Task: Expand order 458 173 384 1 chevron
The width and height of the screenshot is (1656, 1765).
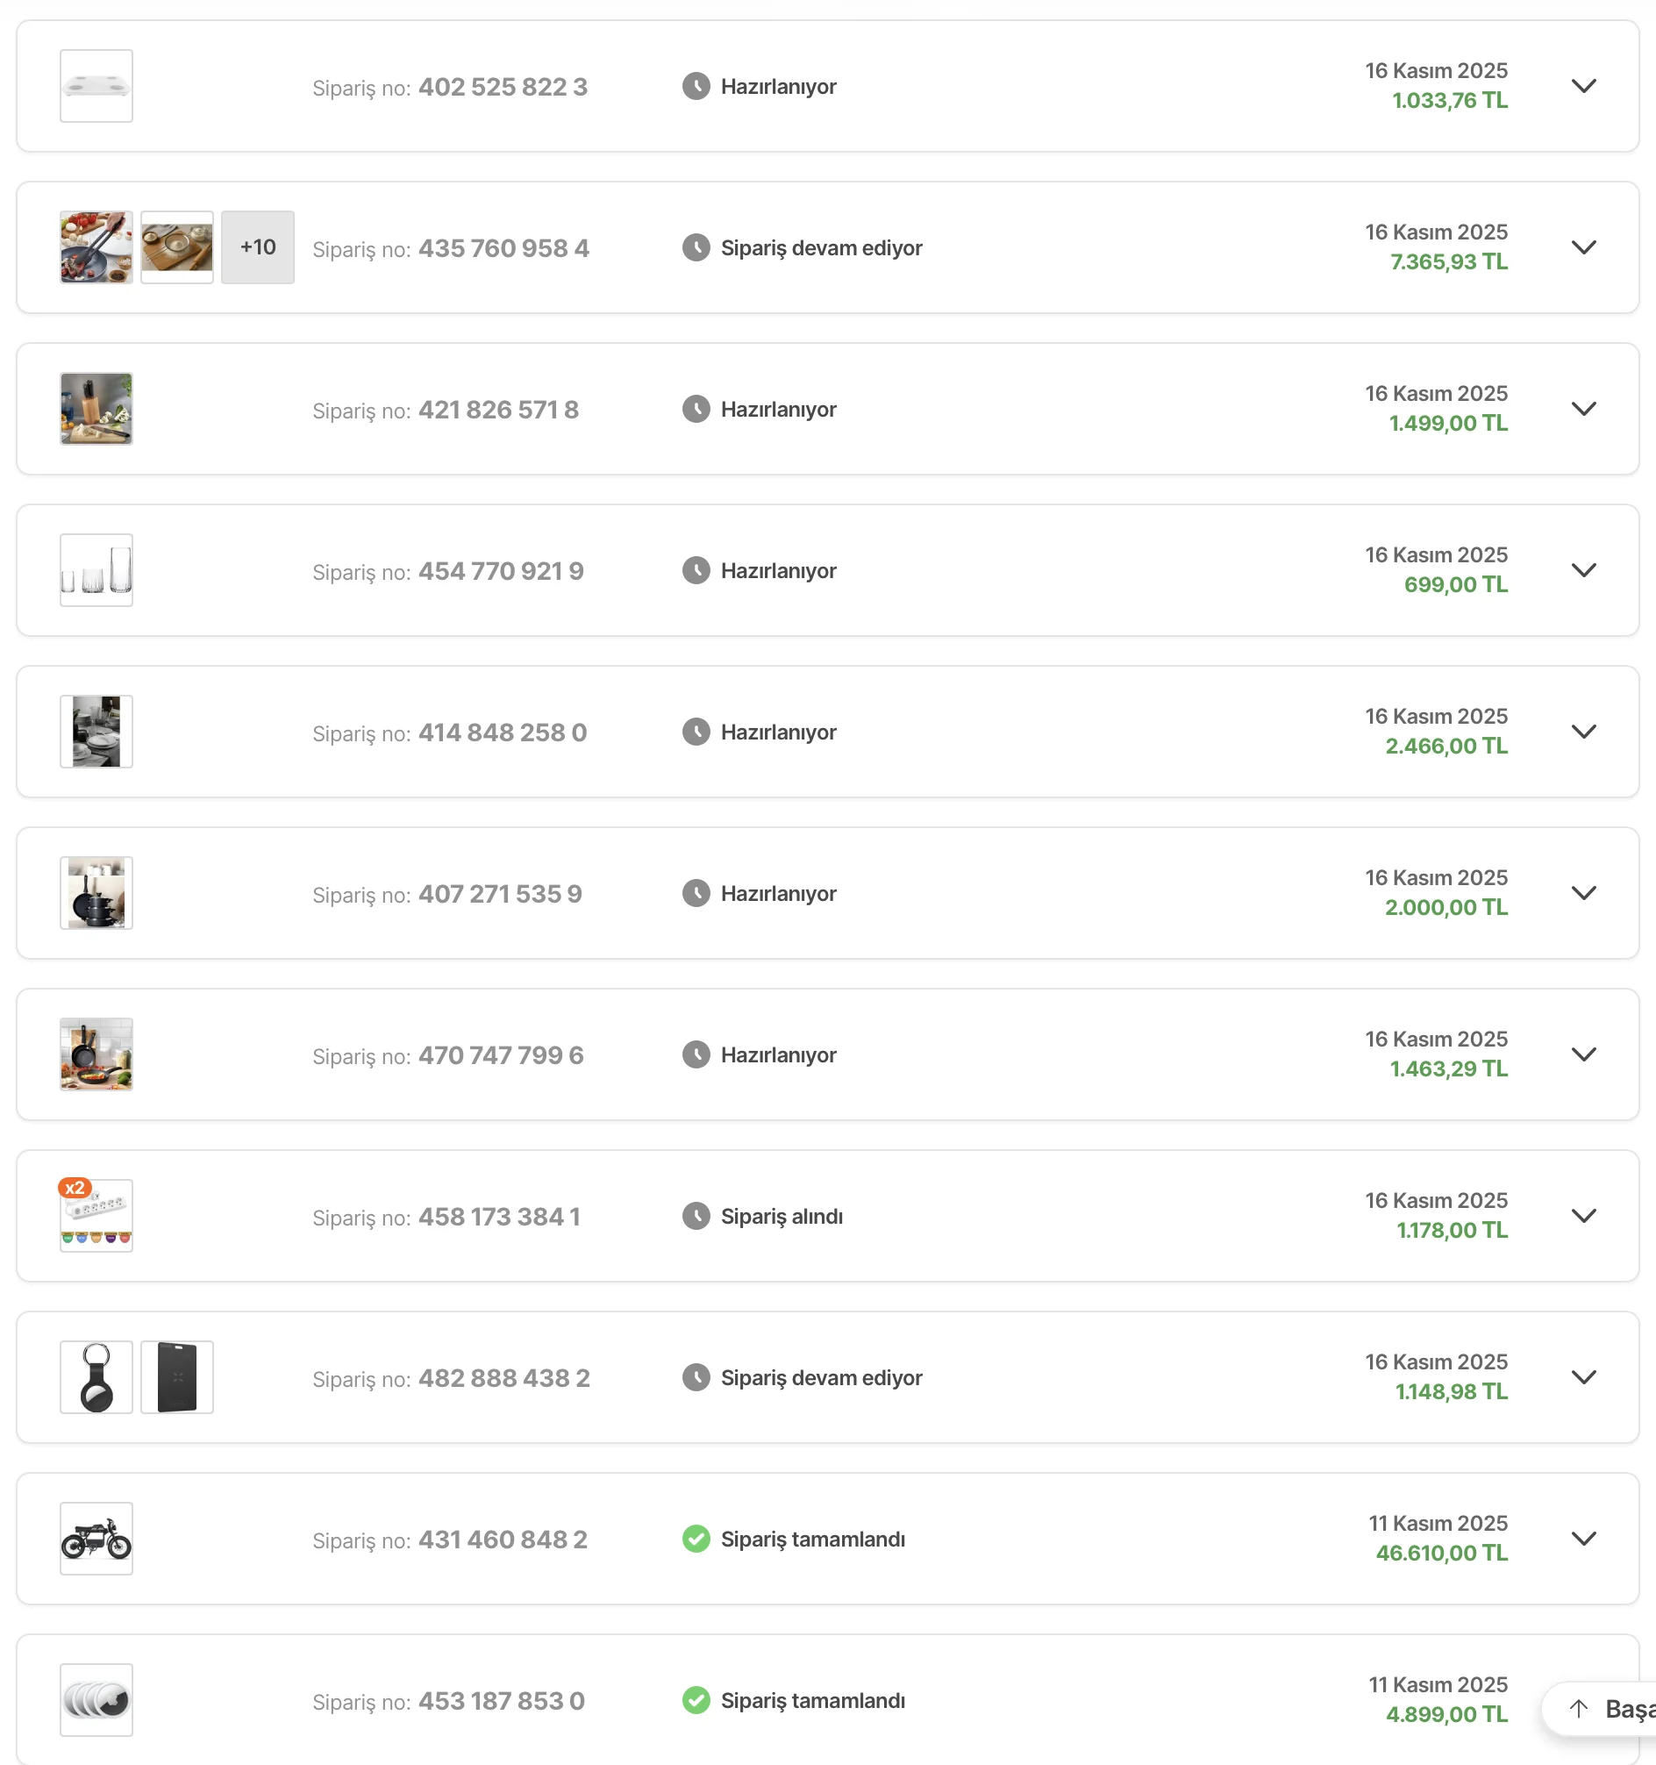Action: [x=1583, y=1216]
